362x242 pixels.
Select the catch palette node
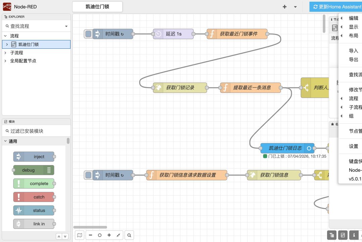click(x=34, y=197)
